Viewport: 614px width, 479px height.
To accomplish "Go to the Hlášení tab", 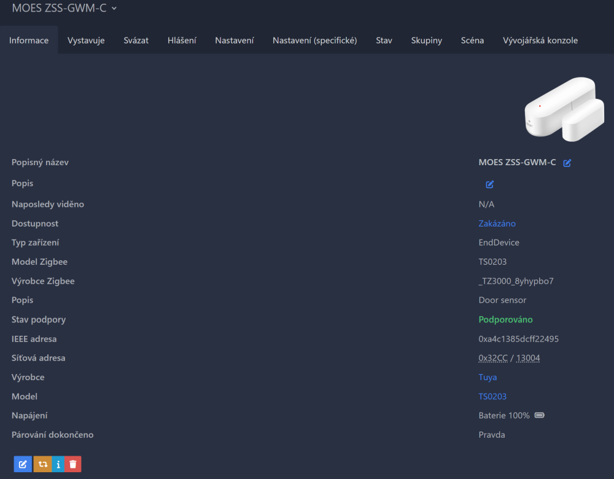I will [182, 41].
